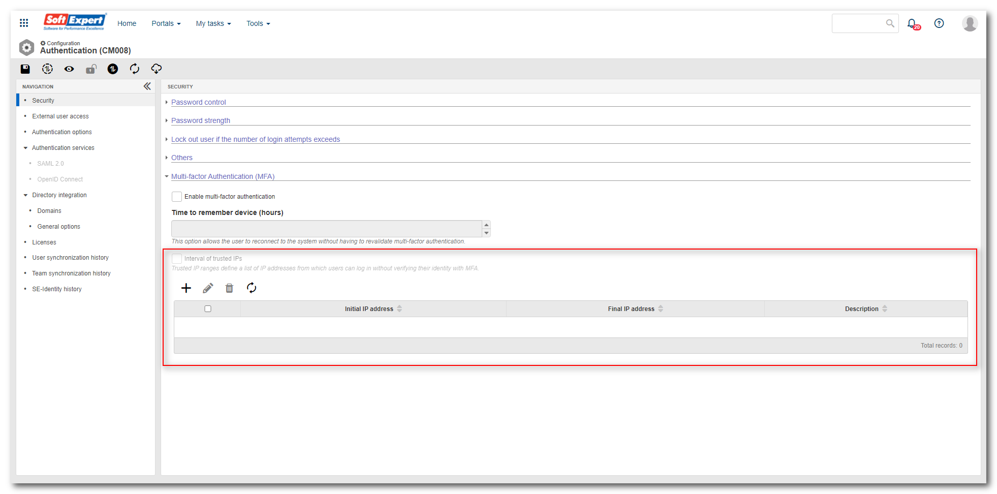Click Time to remember device input field
Image resolution: width=997 pixels, height=494 pixels.
coord(327,229)
